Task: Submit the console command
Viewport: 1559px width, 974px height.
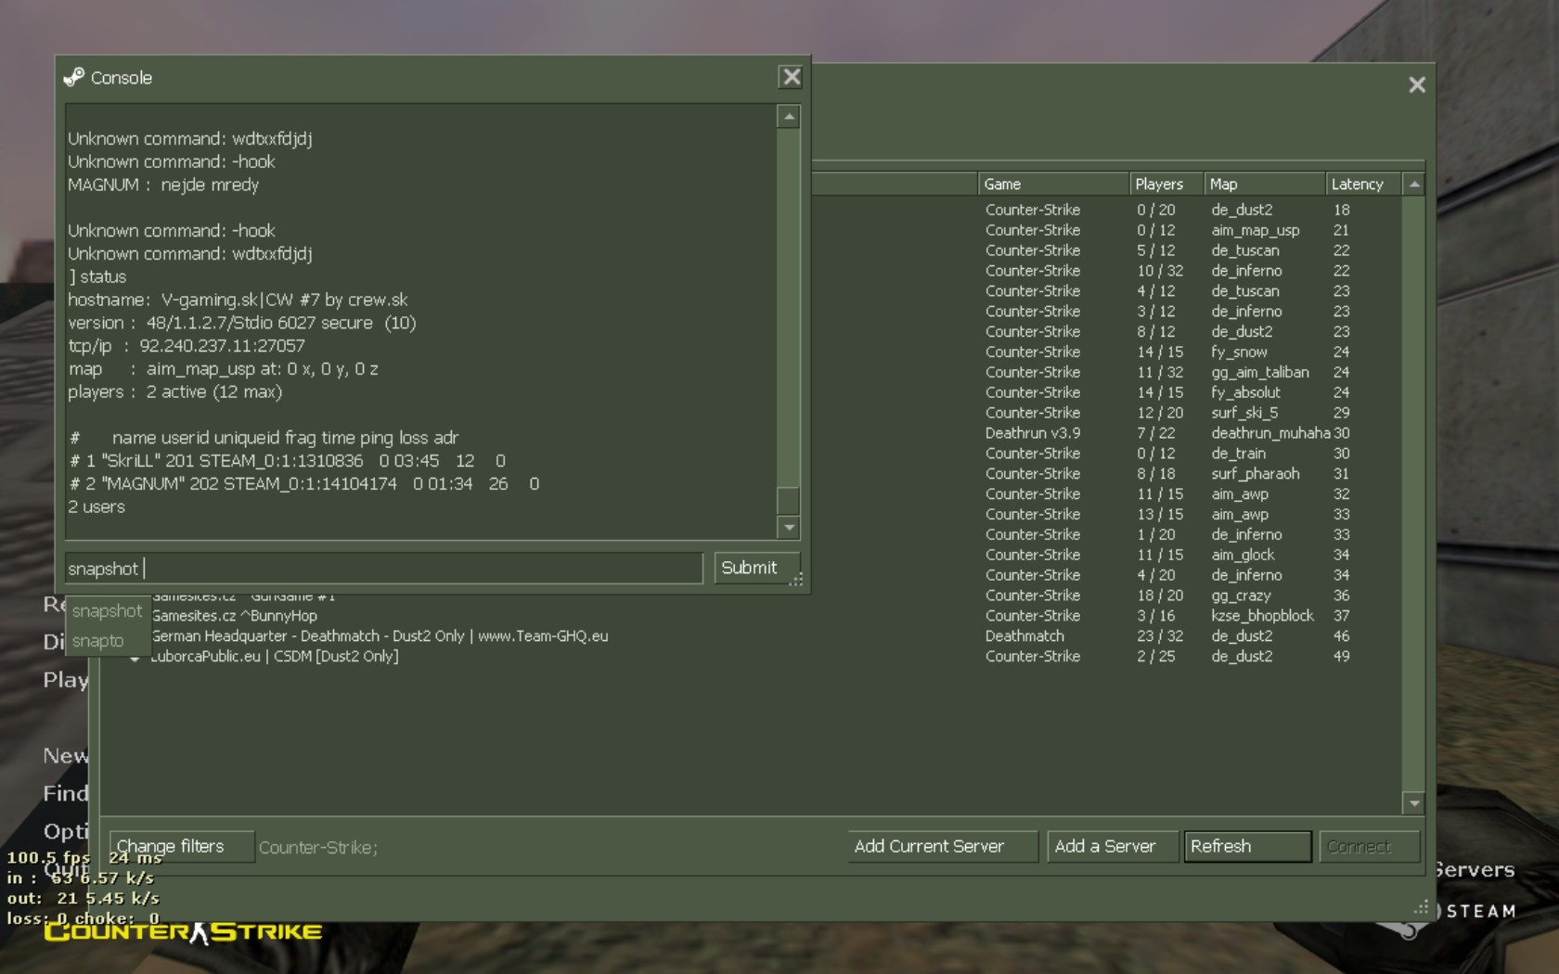Action: tap(756, 568)
